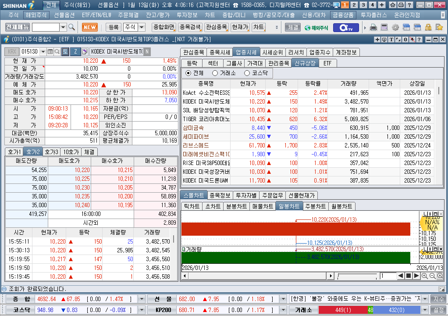Click the T font icon in window title bar
This screenshot has height=316, width=448.
tap(391, 39)
